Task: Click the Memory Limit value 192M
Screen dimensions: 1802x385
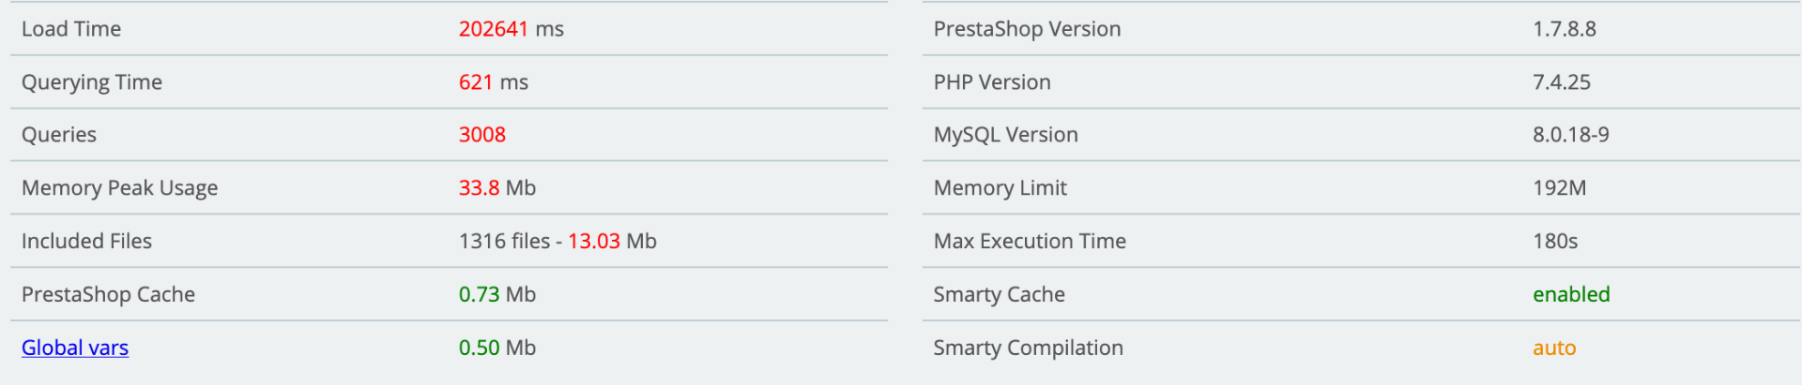Action: [1559, 188]
